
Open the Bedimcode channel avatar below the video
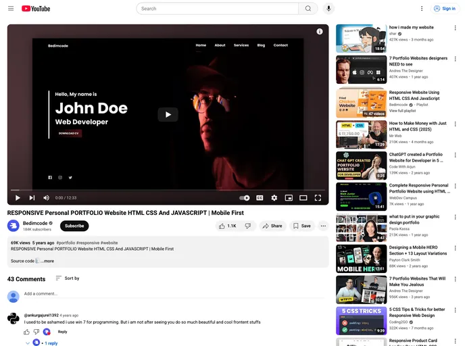[x=13, y=226]
